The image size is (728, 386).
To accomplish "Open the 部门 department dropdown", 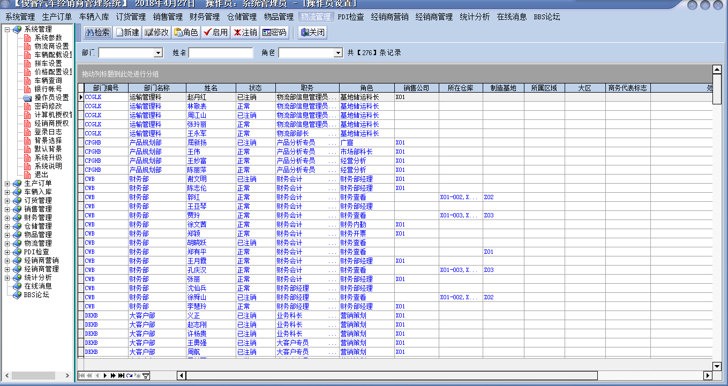I will click(x=158, y=53).
